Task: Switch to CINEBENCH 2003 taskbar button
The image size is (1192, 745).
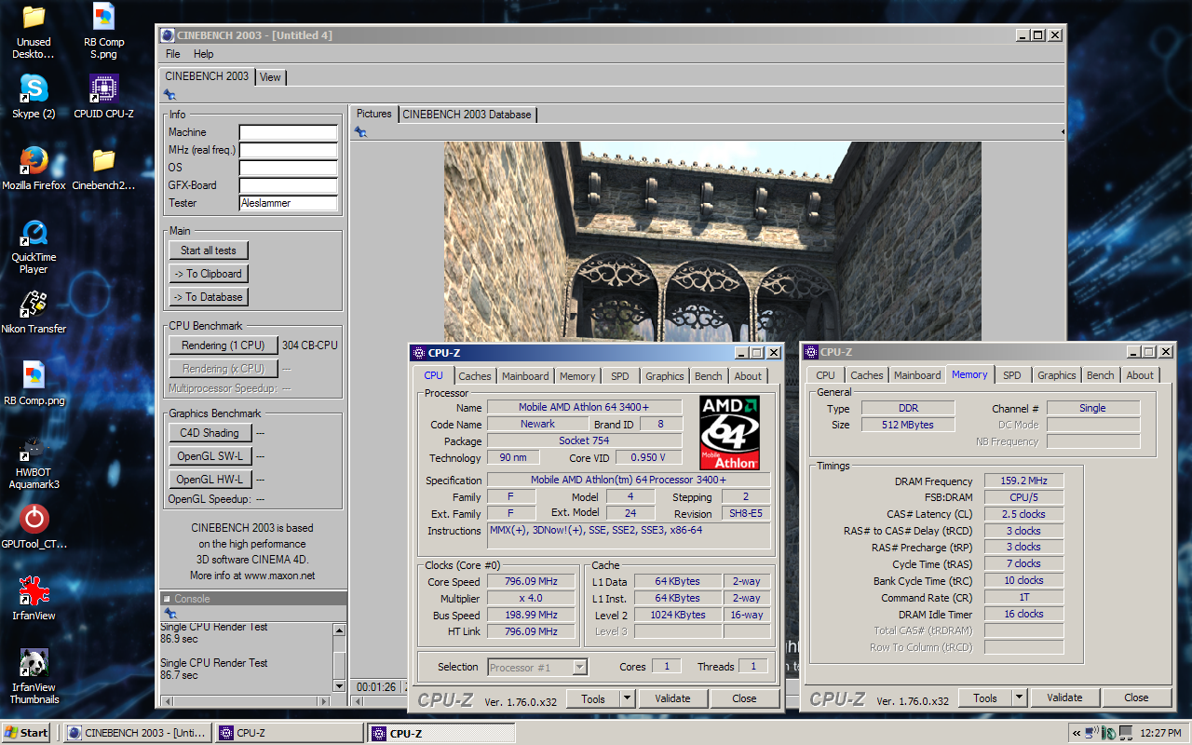Action: (138, 733)
